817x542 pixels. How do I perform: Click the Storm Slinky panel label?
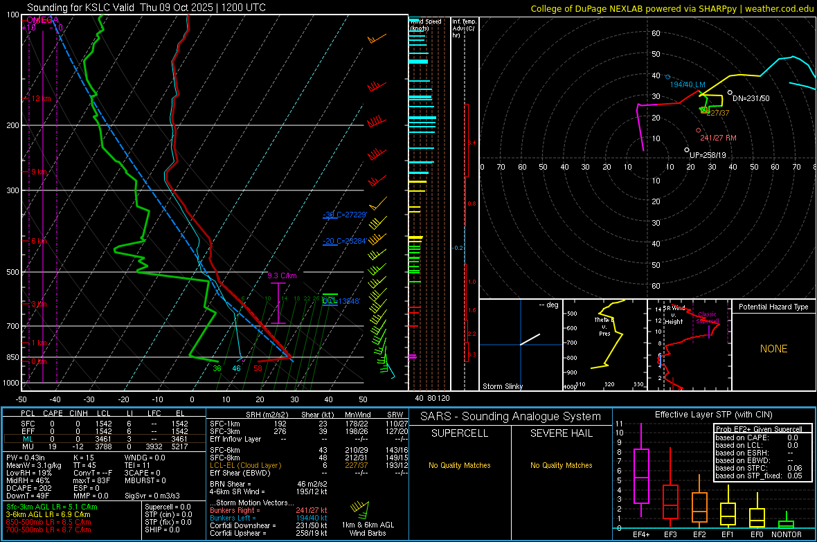[x=502, y=386]
